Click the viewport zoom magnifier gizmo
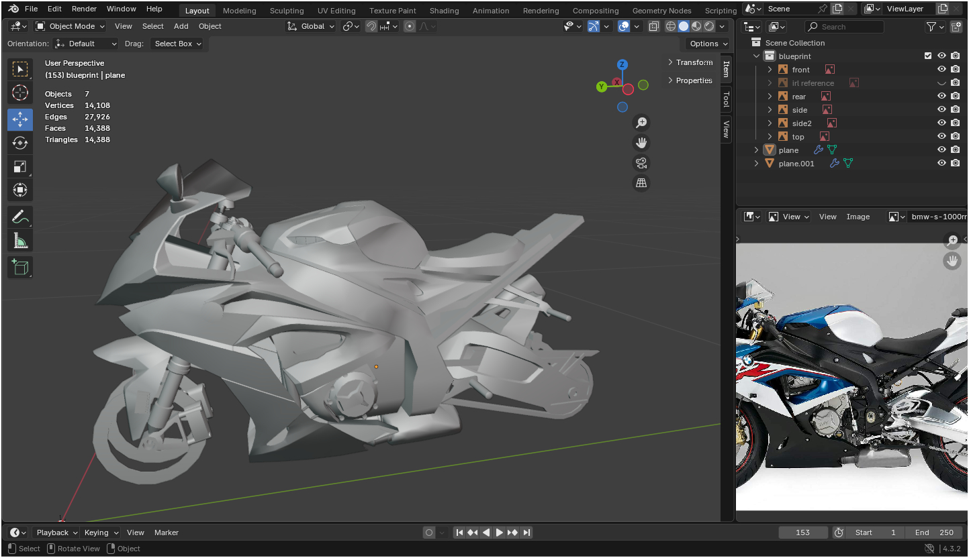The height and width of the screenshot is (558, 969). tap(641, 122)
